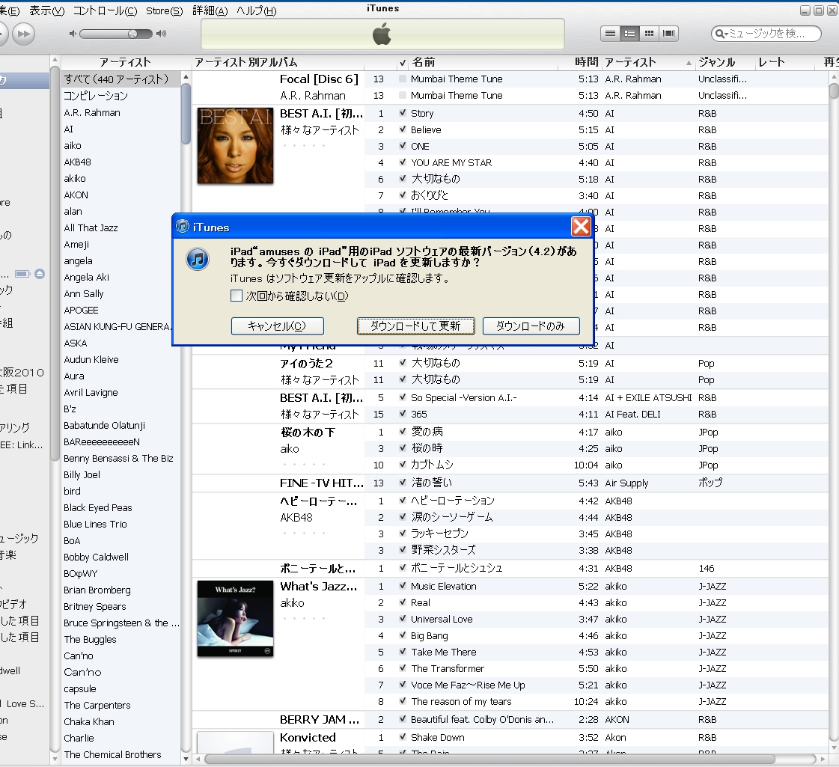Select Avril Lavigne in artist list
Image resolution: width=839 pixels, height=767 pixels.
coord(121,392)
